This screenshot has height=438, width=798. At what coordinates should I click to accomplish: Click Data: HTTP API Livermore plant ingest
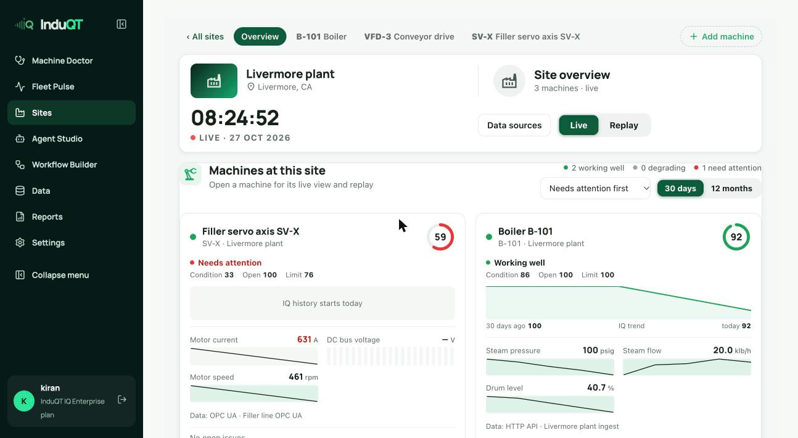coord(553,426)
